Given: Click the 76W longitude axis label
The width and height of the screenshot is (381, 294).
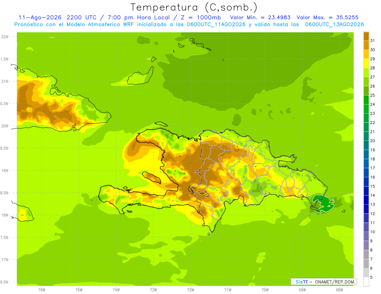Looking at the screenshot, I should coord(42,290).
